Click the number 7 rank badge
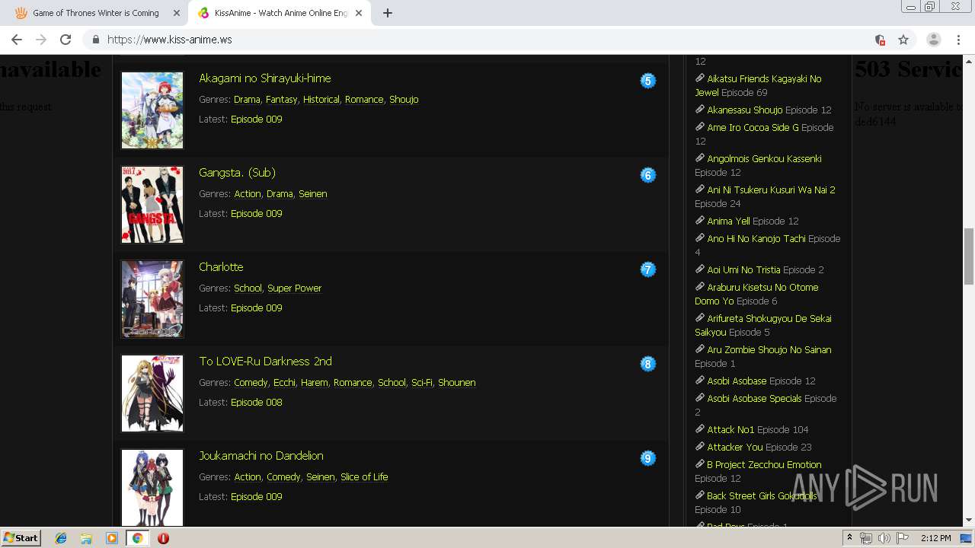 (x=647, y=269)
